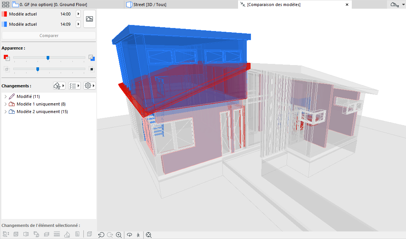Image resolution: width=406 pixels, height=239 pixels.
Task: Click the layers change icon
Action: (47, 234)
